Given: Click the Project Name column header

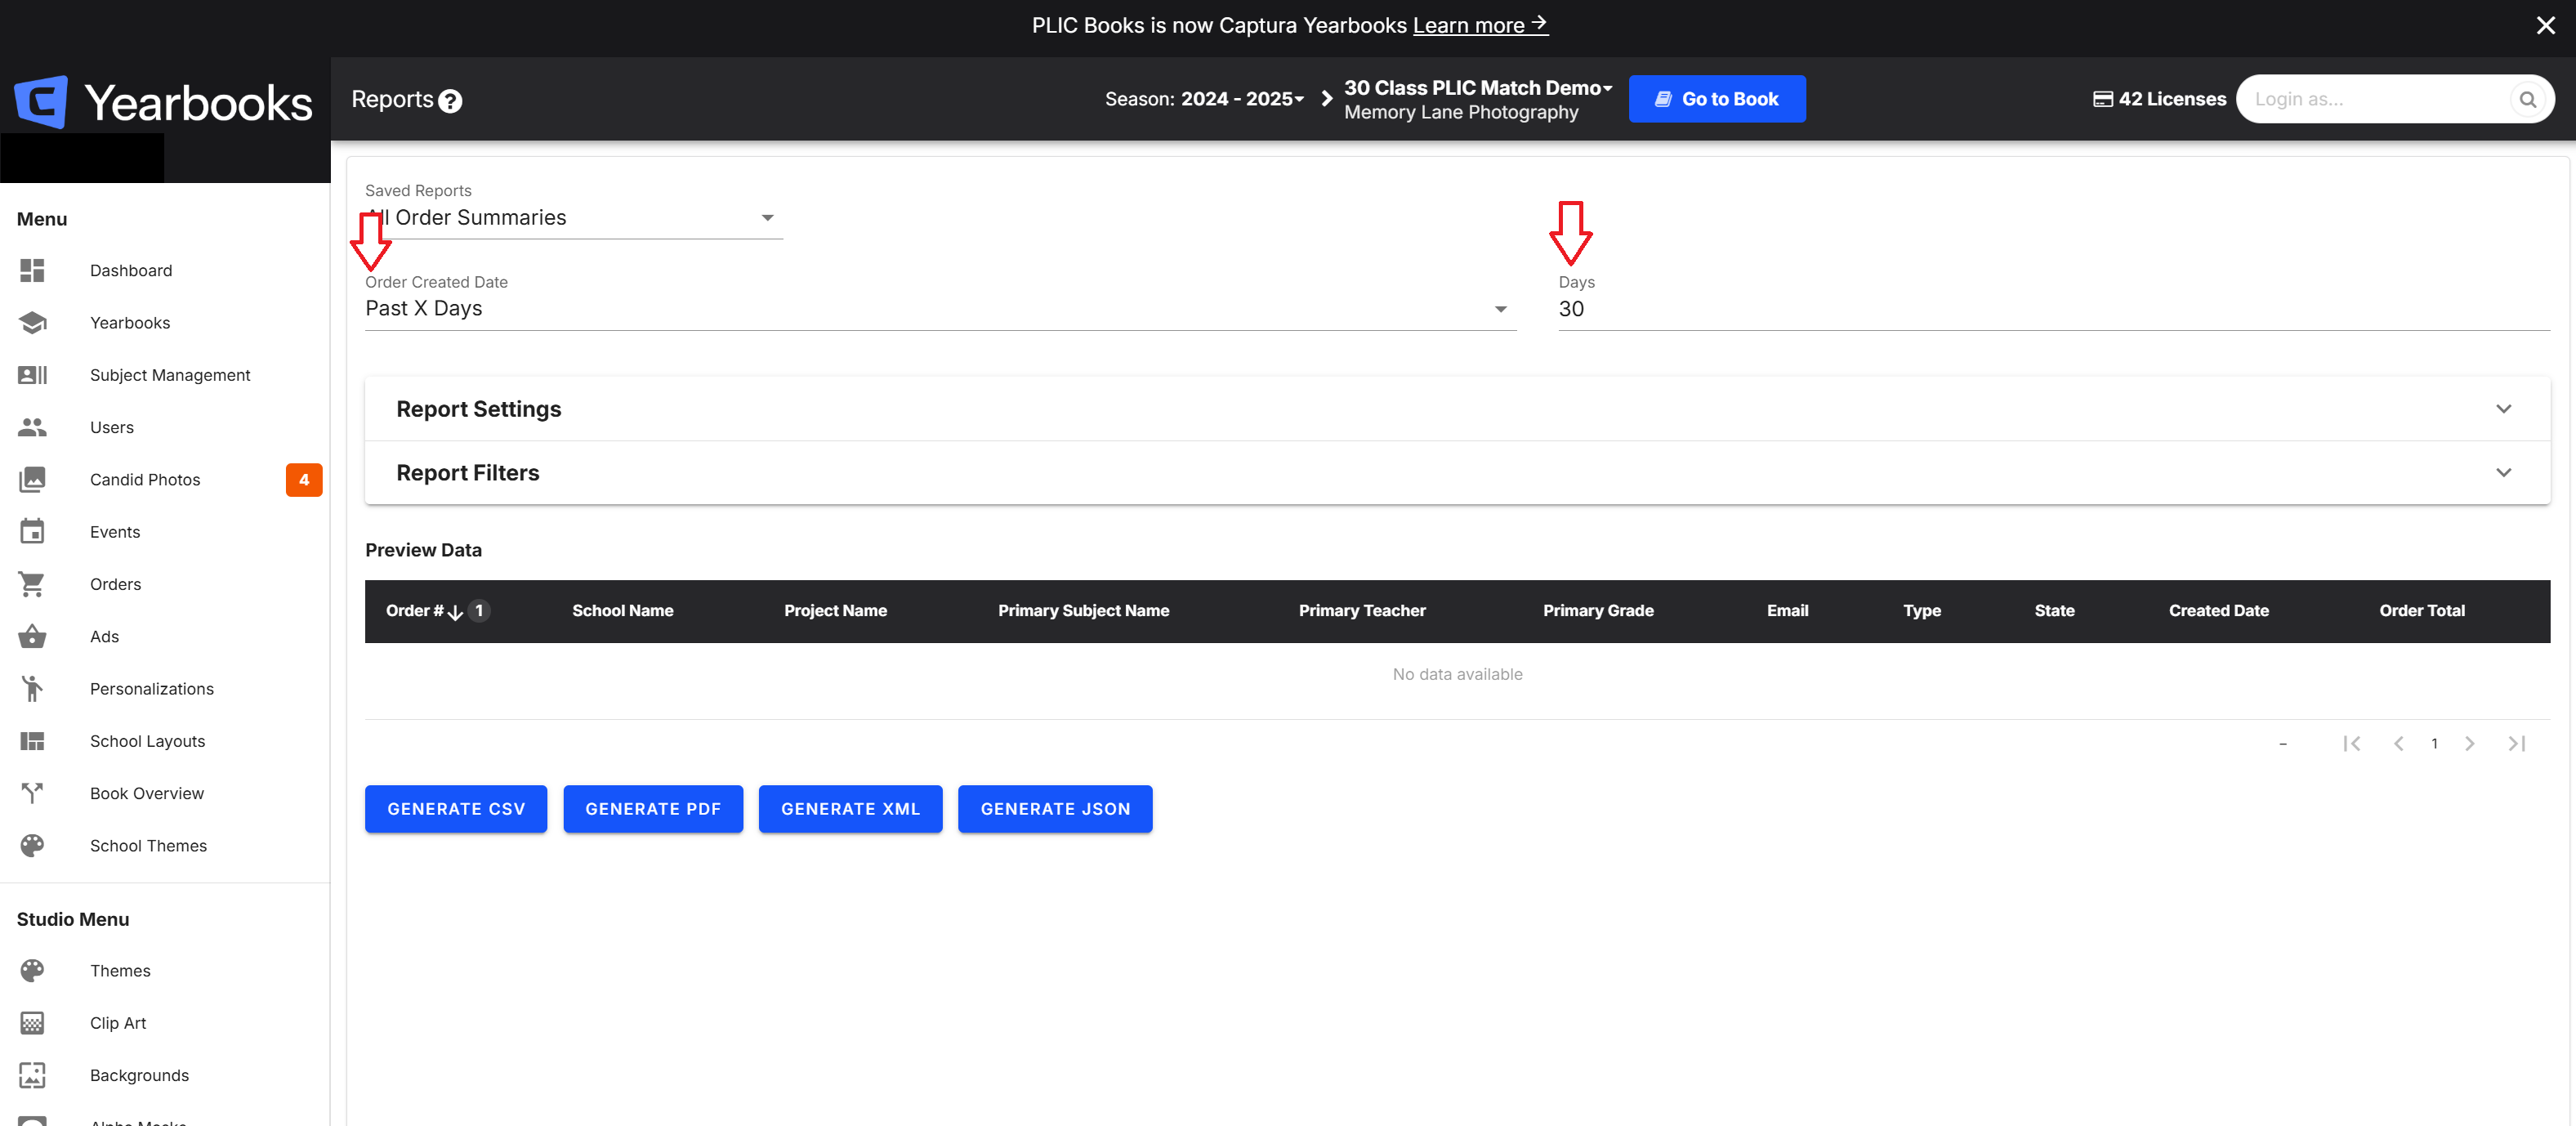Looking at the screenshot, I should pyautogui.click(x=835, y=611).
